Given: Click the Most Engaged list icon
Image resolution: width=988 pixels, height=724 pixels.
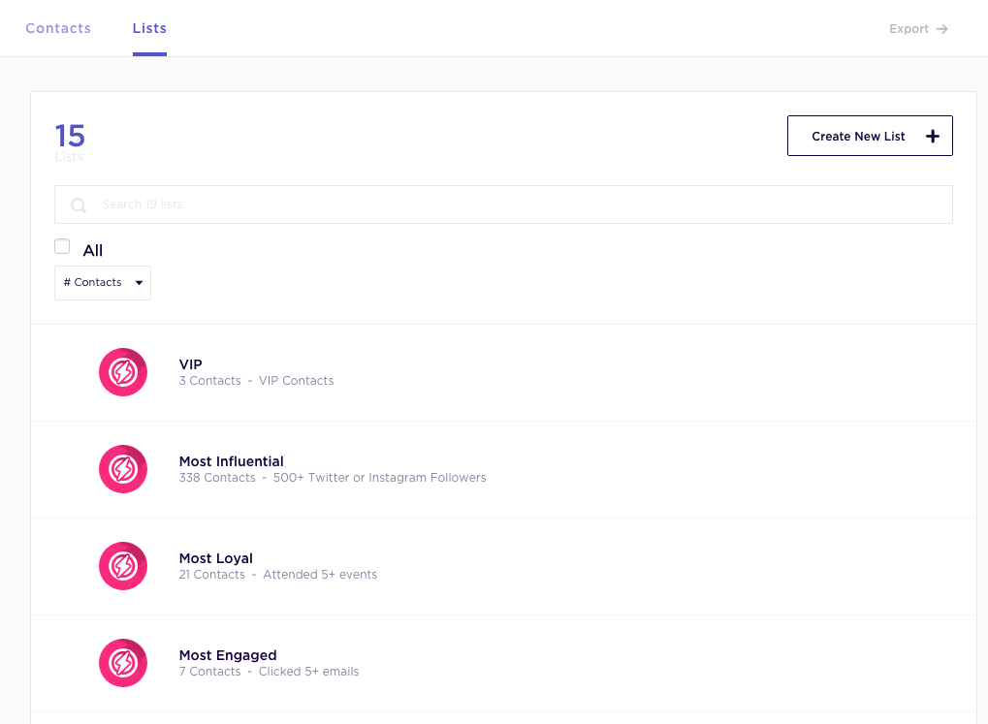Looking at the screenshot, I should (123, 663).
